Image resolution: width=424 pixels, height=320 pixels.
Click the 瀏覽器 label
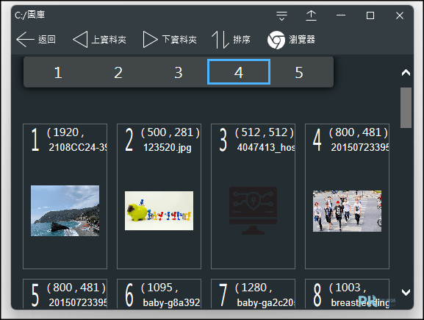(302, 40)
